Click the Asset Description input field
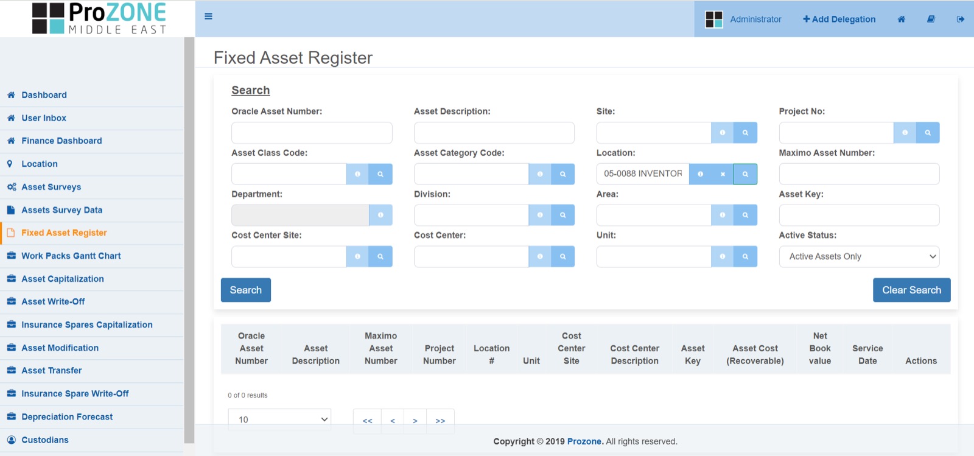The height and width of the screenshot is (456, 974). tap(494, 133)
